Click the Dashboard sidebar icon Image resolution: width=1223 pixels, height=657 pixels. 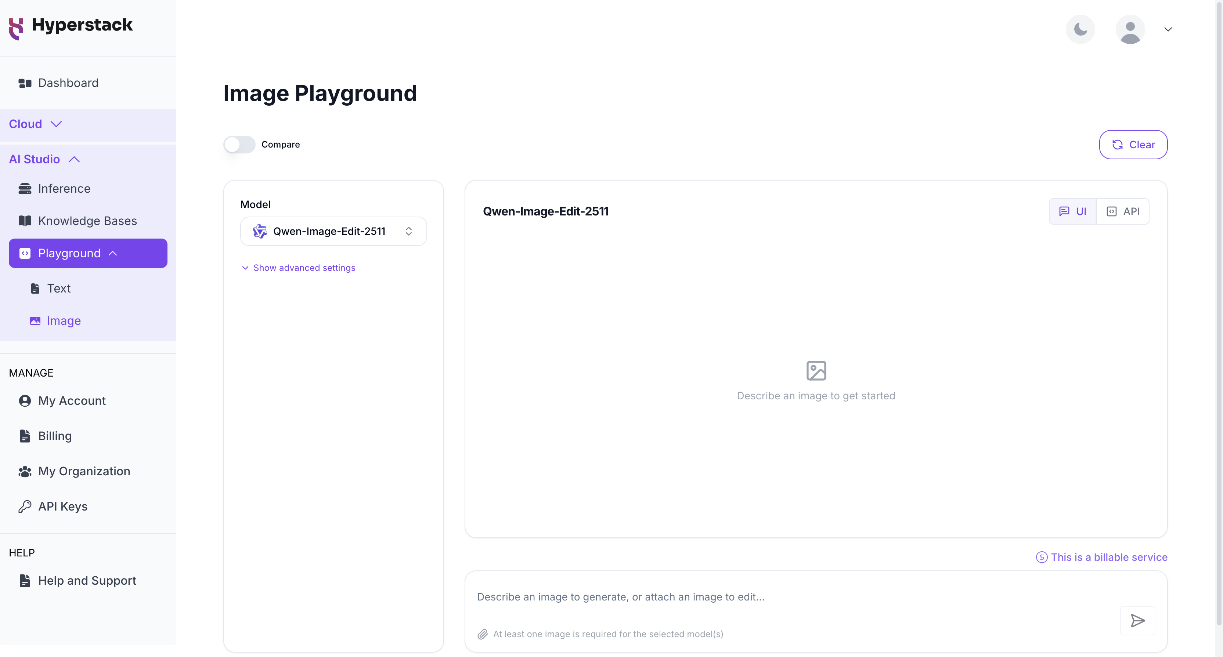(x=25, y=83)
